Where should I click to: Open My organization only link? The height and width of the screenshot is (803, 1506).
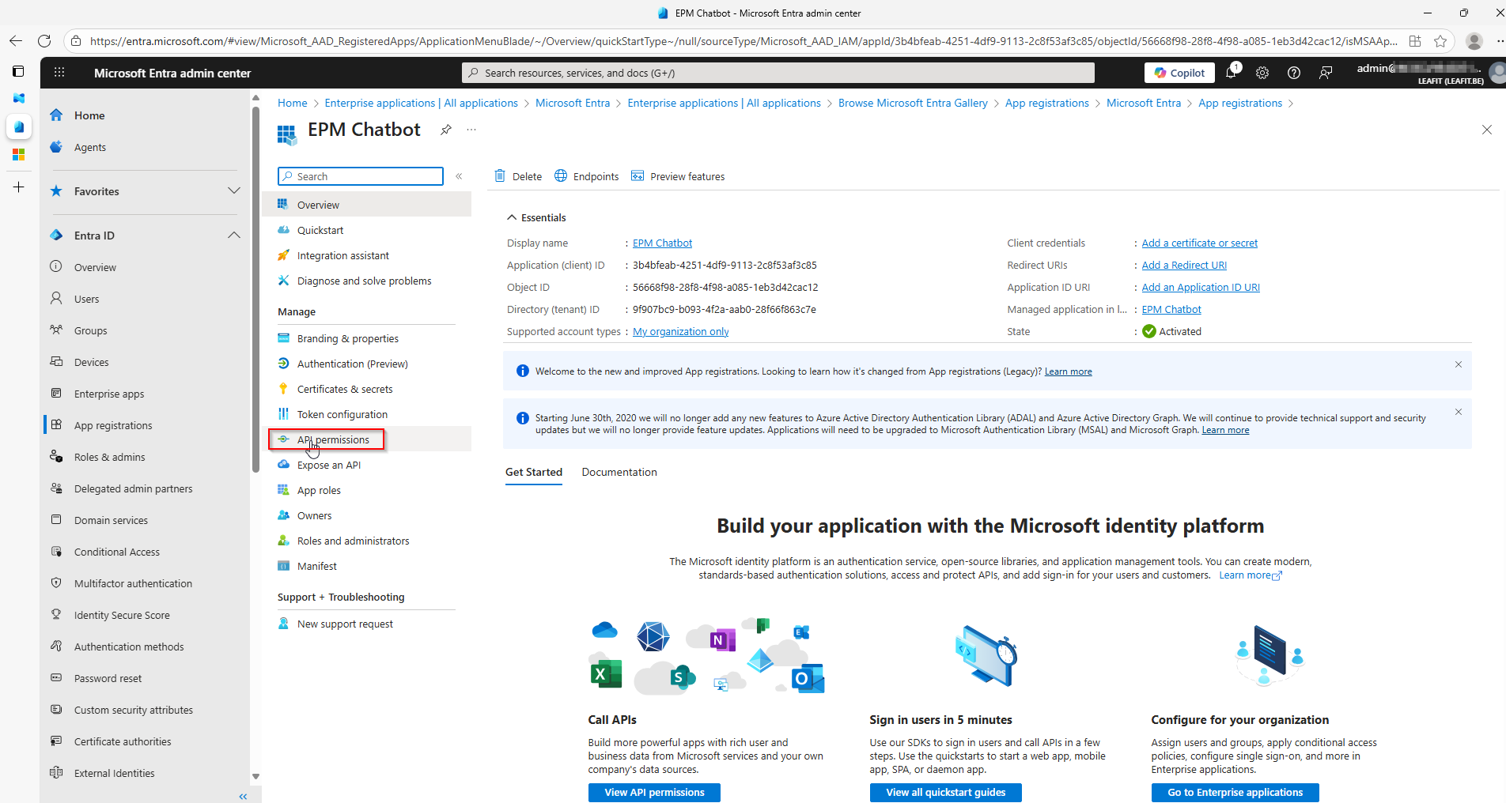(680, 332)
